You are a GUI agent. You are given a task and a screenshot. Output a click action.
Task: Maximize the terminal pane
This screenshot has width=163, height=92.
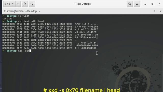[155, 11]
